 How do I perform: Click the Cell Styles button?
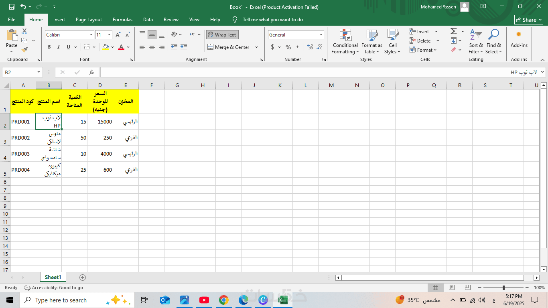coord(392,41)
